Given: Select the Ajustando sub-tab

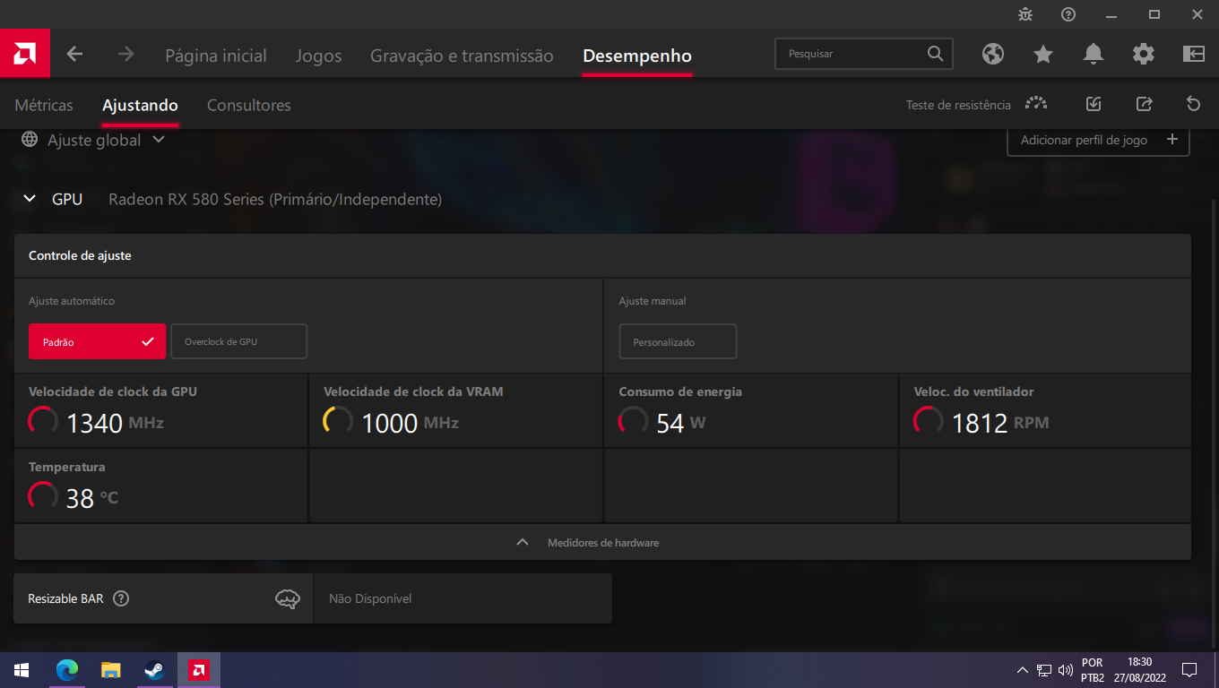Looking at the screenshot, I should tap(140, 105).
